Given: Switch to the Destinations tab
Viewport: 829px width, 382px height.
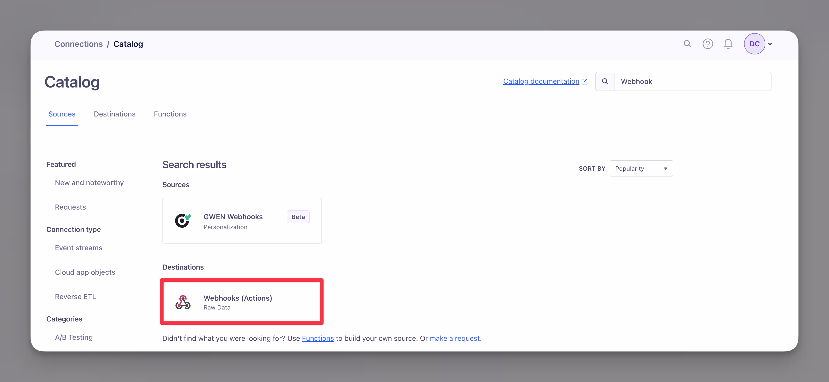Looking at the screenshot, I should [115, 114].
